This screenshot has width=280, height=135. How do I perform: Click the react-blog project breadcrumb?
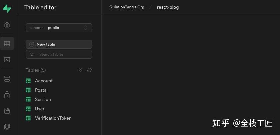tap(168, 7)
